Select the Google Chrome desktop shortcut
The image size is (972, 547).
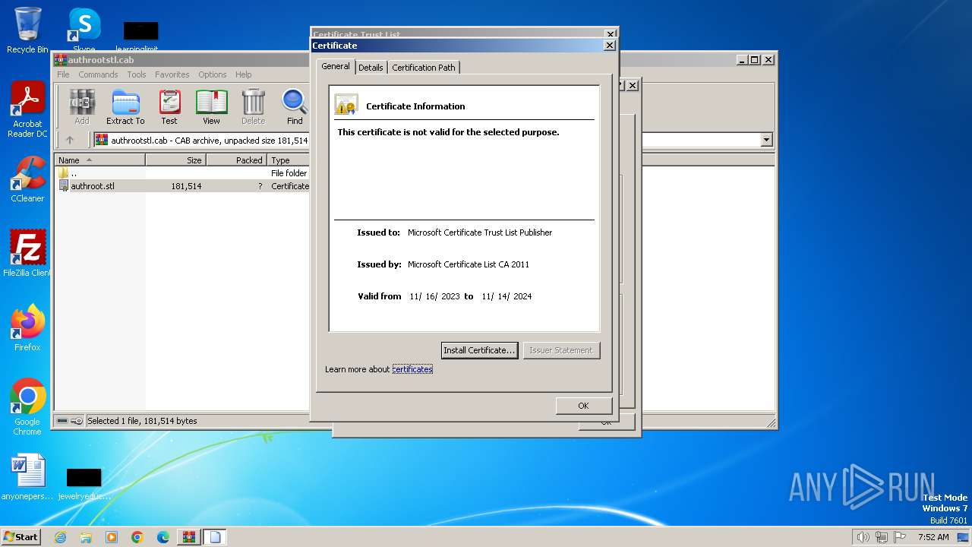(x=27, y=407)
